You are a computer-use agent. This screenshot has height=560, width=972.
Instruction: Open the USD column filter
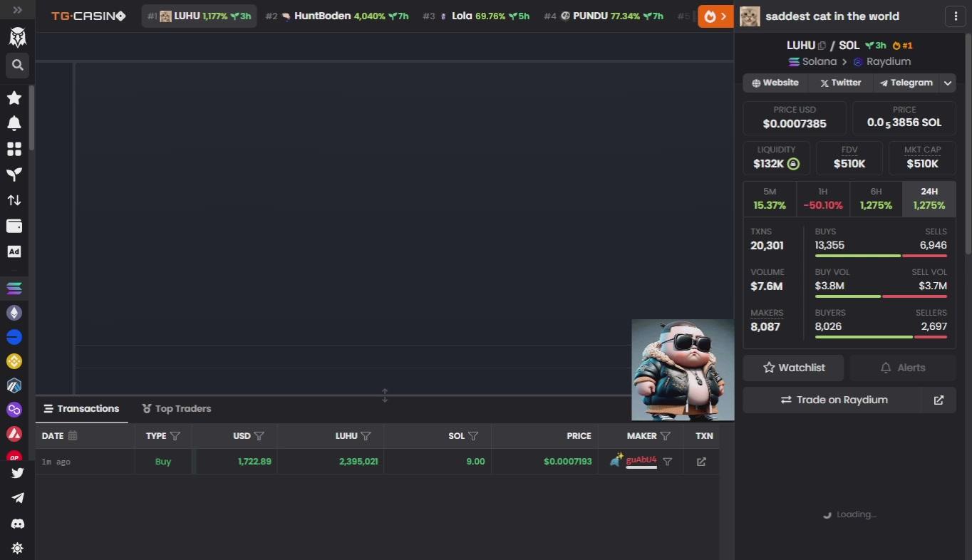pos(259,436)
